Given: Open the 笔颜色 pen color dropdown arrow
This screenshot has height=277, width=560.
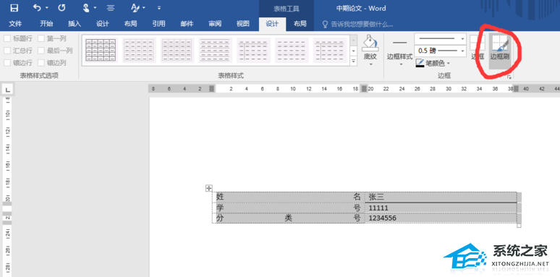Looking at the screenshot, I should click(x=448, y=63).
